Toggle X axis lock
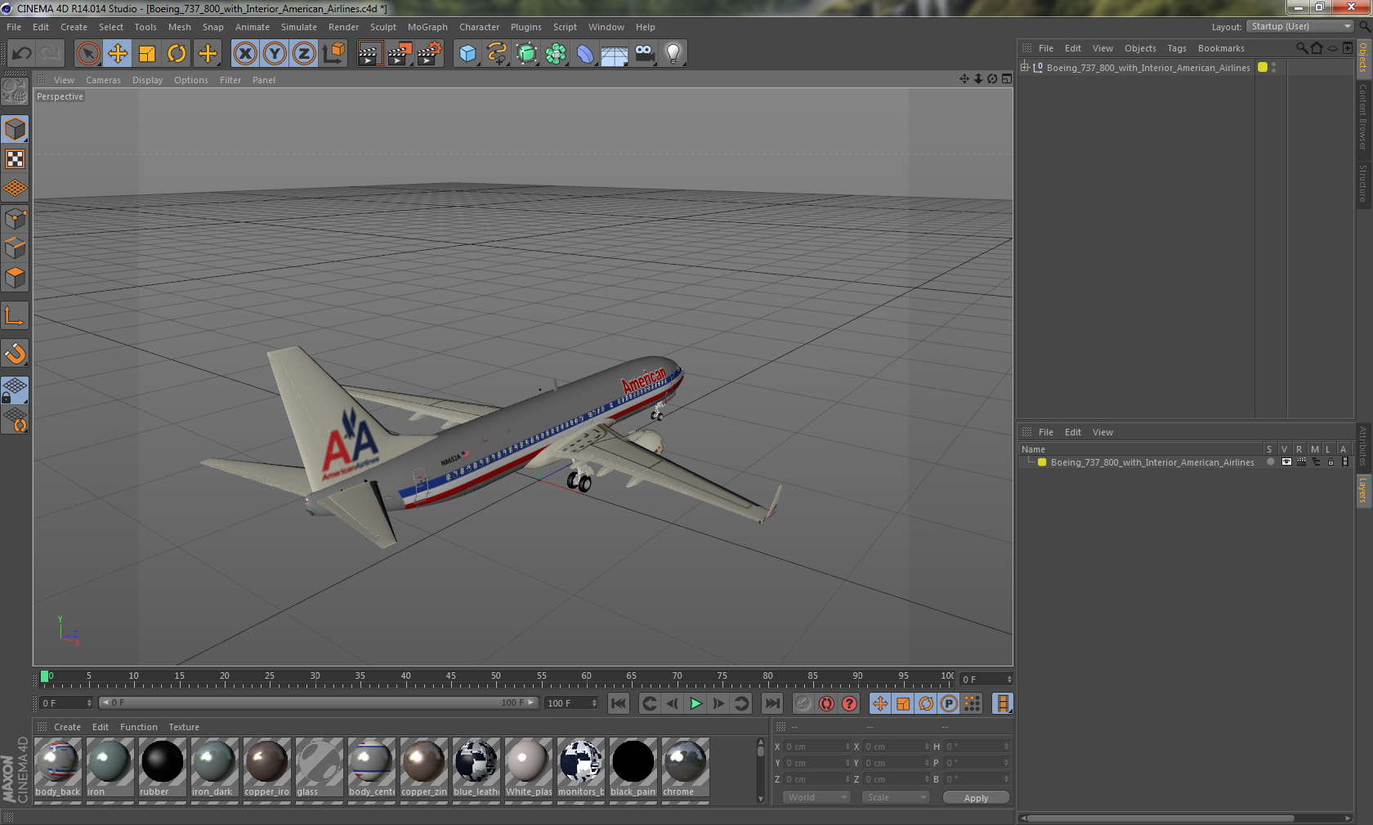1373x825 pixels. click(245, 54)
